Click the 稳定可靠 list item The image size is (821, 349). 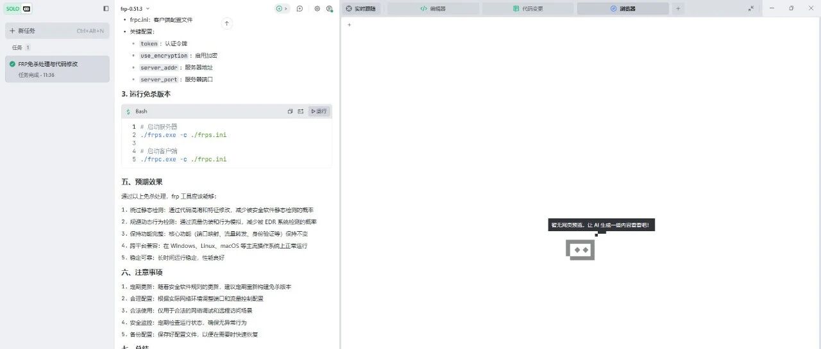coord(173,257)
